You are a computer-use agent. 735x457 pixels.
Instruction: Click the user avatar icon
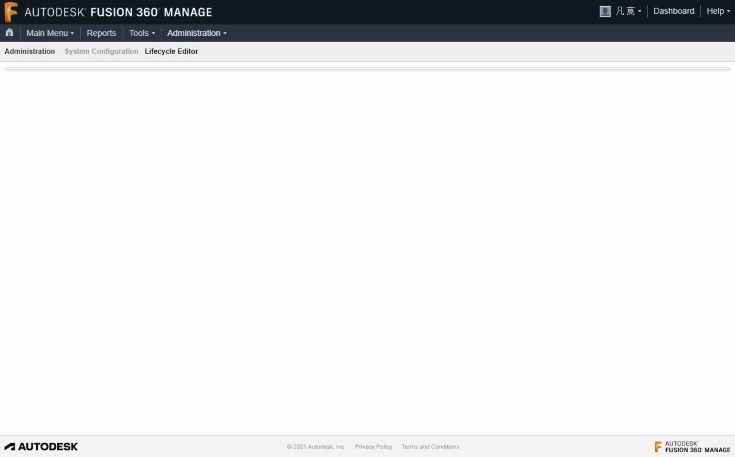(x=605, y=11)
